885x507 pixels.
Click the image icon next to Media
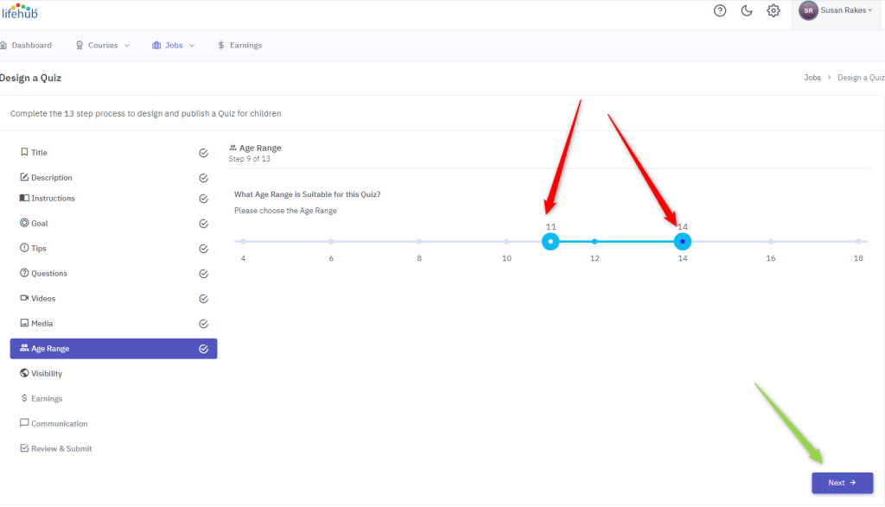[24, 323]
